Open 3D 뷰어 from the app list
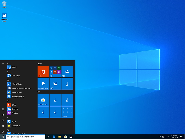The height and width of the screenshot is (139, 185). coord(21,67)
